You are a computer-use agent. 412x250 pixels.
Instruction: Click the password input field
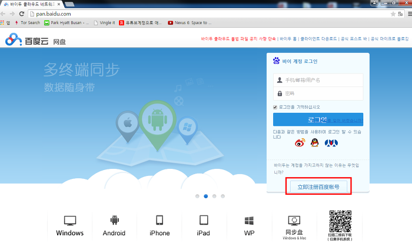(x=318, y=94)
